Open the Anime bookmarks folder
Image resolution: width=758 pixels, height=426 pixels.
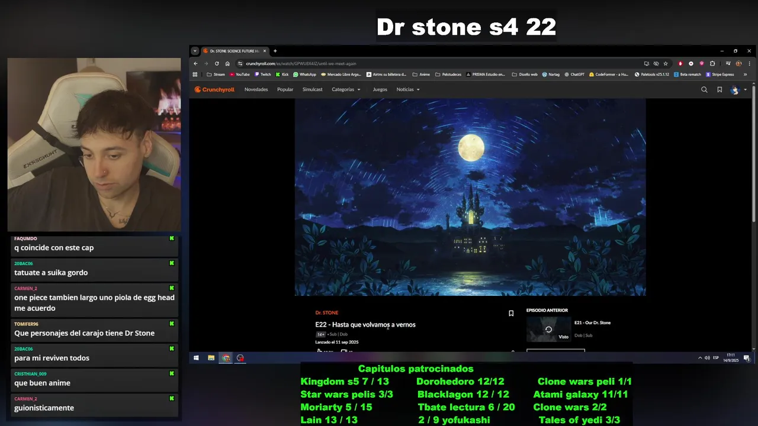coord(421,75)
